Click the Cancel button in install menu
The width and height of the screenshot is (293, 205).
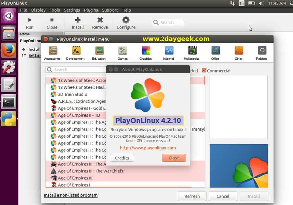[223, 196]
